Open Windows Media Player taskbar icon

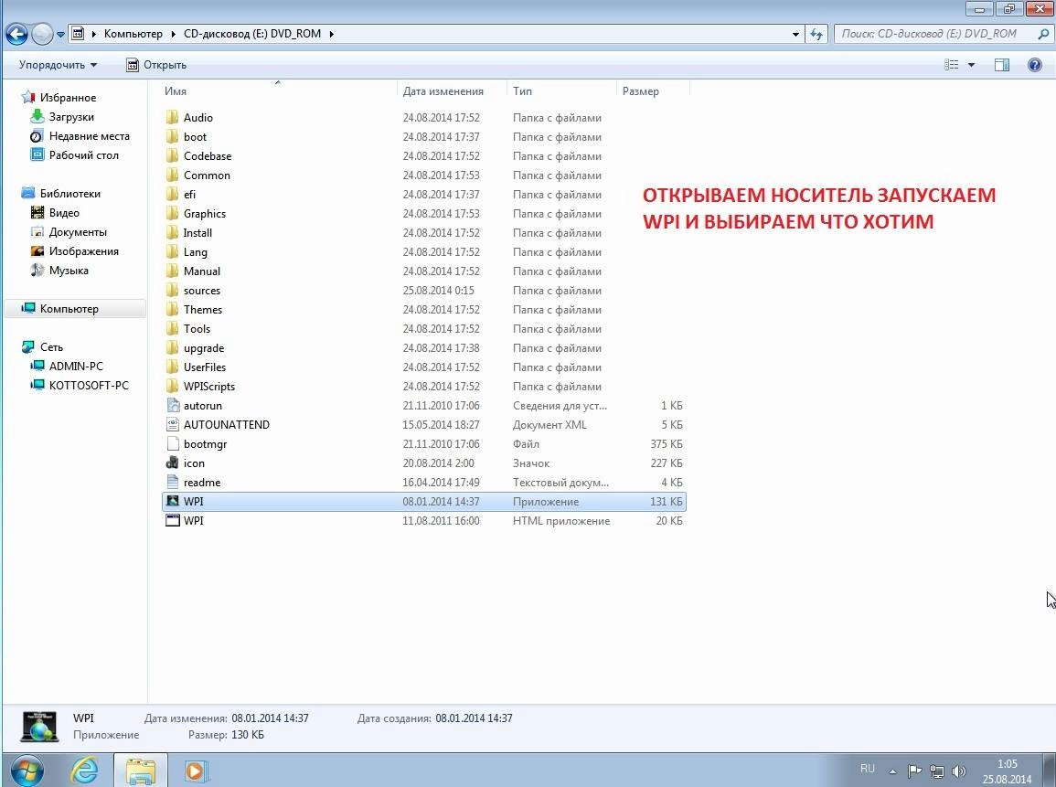[x=196, y=771]
